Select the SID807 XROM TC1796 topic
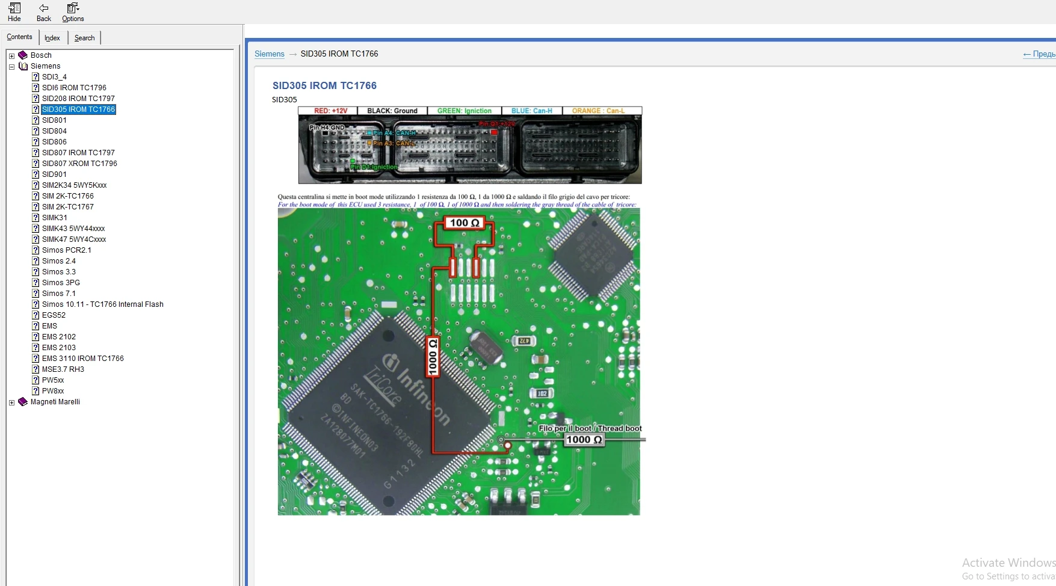Viewport: 1056px width, 586px height. [79, 164]
